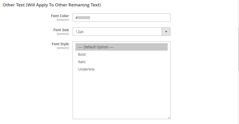
Task: Click the page vertical scrollbar thumb
Action: (238, 49)
